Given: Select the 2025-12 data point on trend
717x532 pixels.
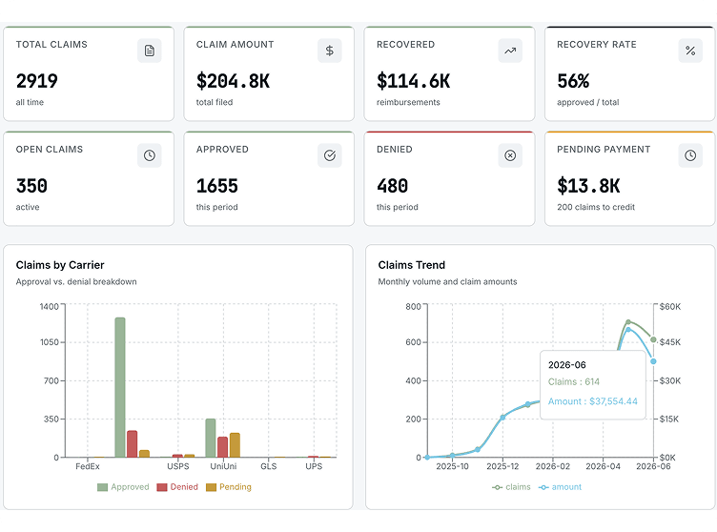Looking at the screenshot, I should tap(502, 418).
